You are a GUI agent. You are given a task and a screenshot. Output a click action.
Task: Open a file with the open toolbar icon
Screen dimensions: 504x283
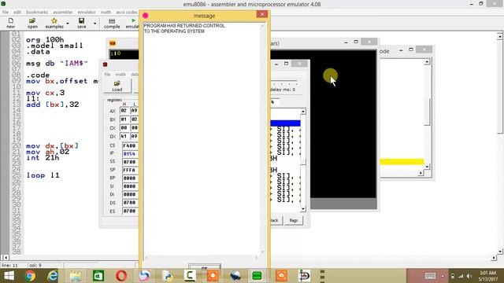pos(32,23)
